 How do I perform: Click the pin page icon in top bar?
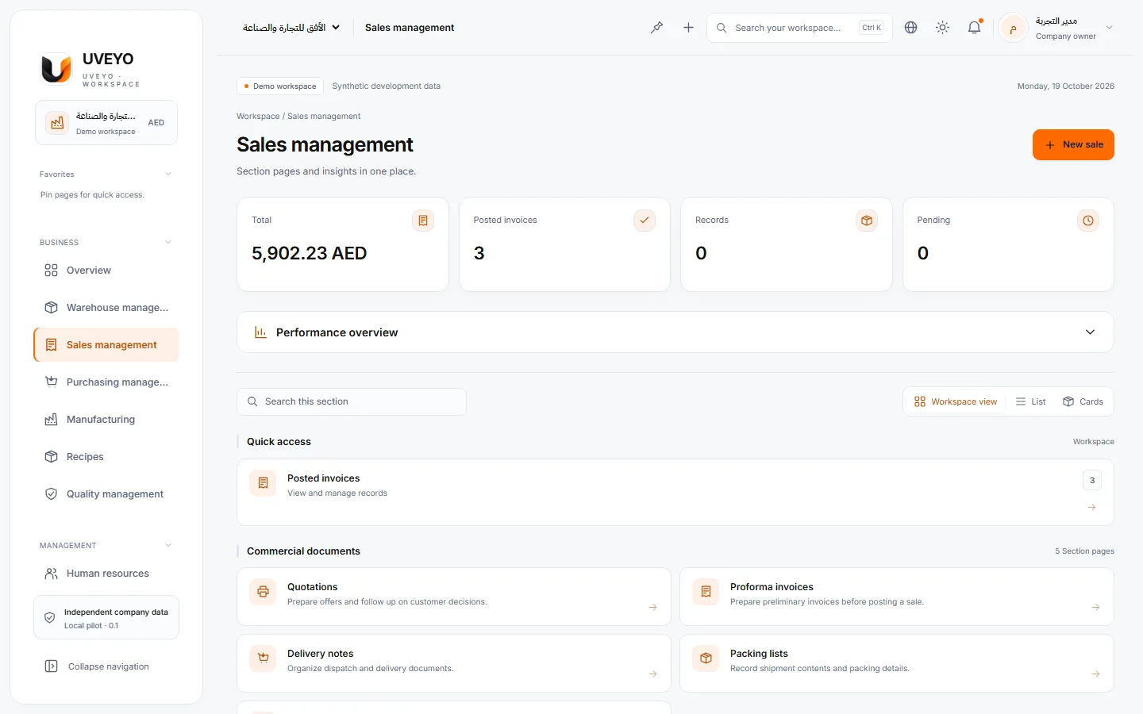coord(656,28)
